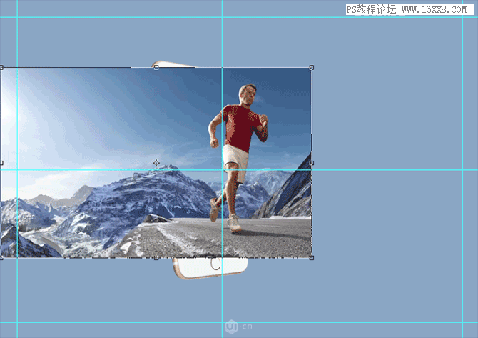478x338 pixels.
Task: Click the bottom-left corner transform handle
Action: (x=1, y=258)
